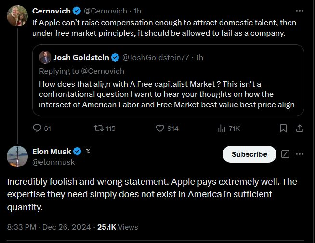Repost Cernovich's post
The width and height of the screenshot is (315, 243).
click(98, 128)
